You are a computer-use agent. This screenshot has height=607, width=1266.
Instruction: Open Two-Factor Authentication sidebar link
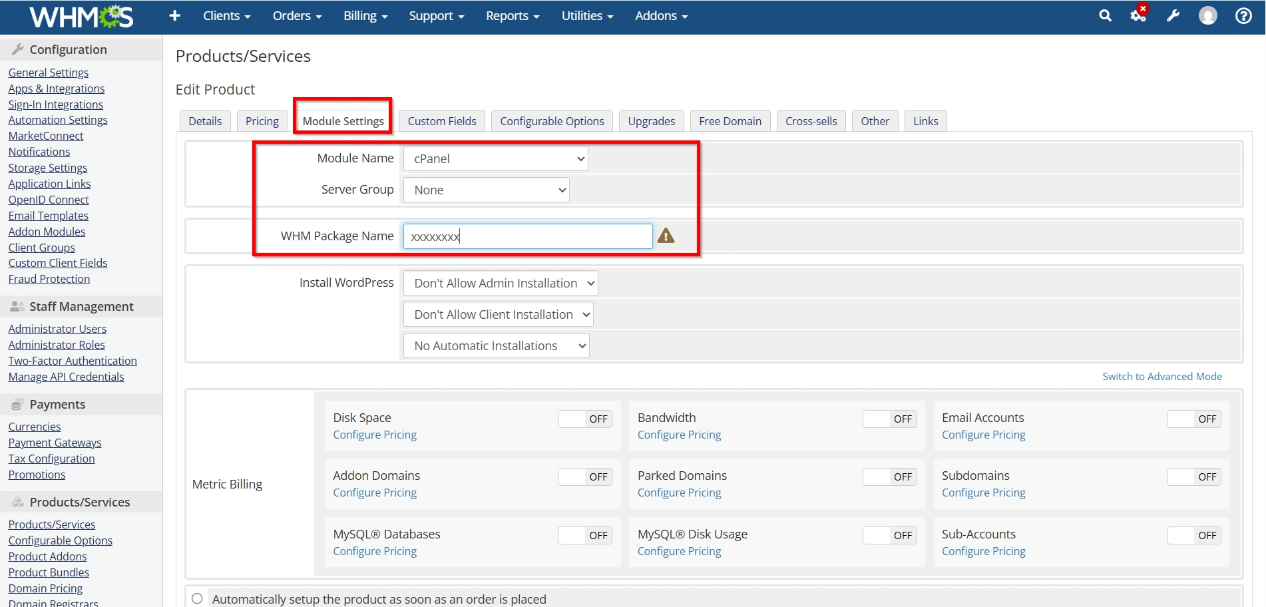coord(73,361)
